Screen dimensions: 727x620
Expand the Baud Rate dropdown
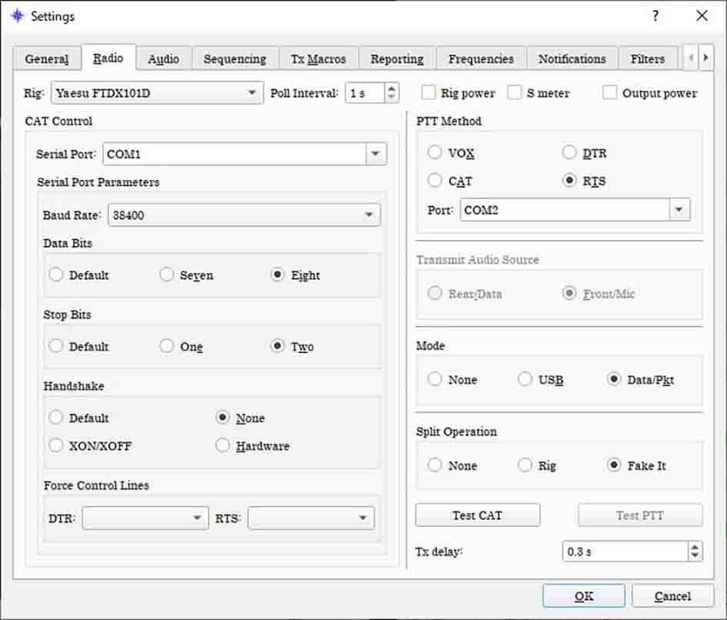coord(245,215)
